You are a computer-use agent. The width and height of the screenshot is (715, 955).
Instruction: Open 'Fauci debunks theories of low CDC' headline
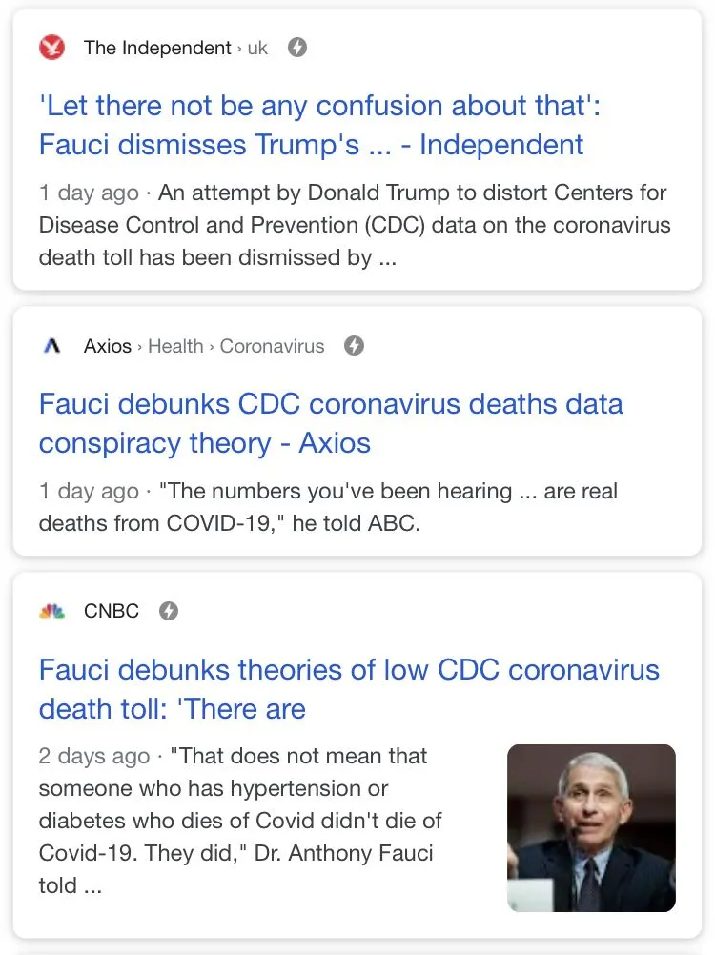[348, 688]
